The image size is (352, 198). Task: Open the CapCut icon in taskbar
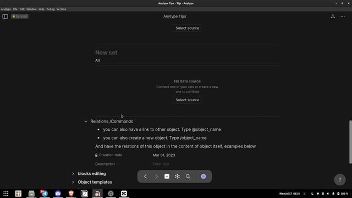point(124,194)
